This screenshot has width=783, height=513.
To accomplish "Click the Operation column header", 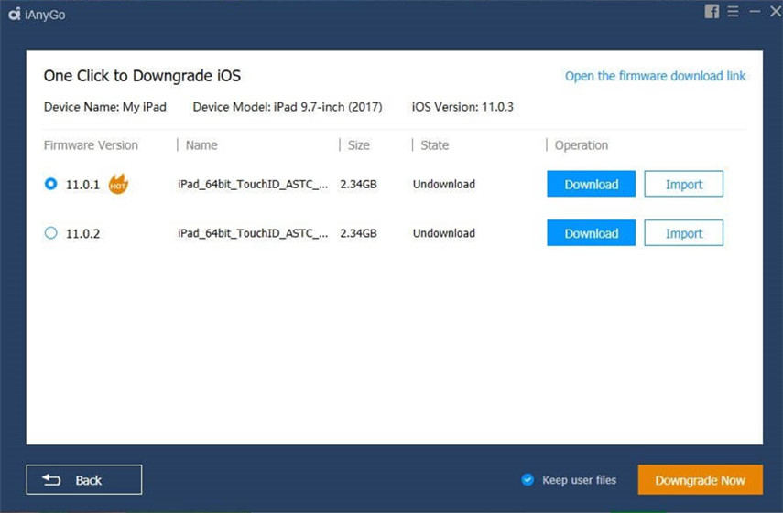I will tap(582, 145).
